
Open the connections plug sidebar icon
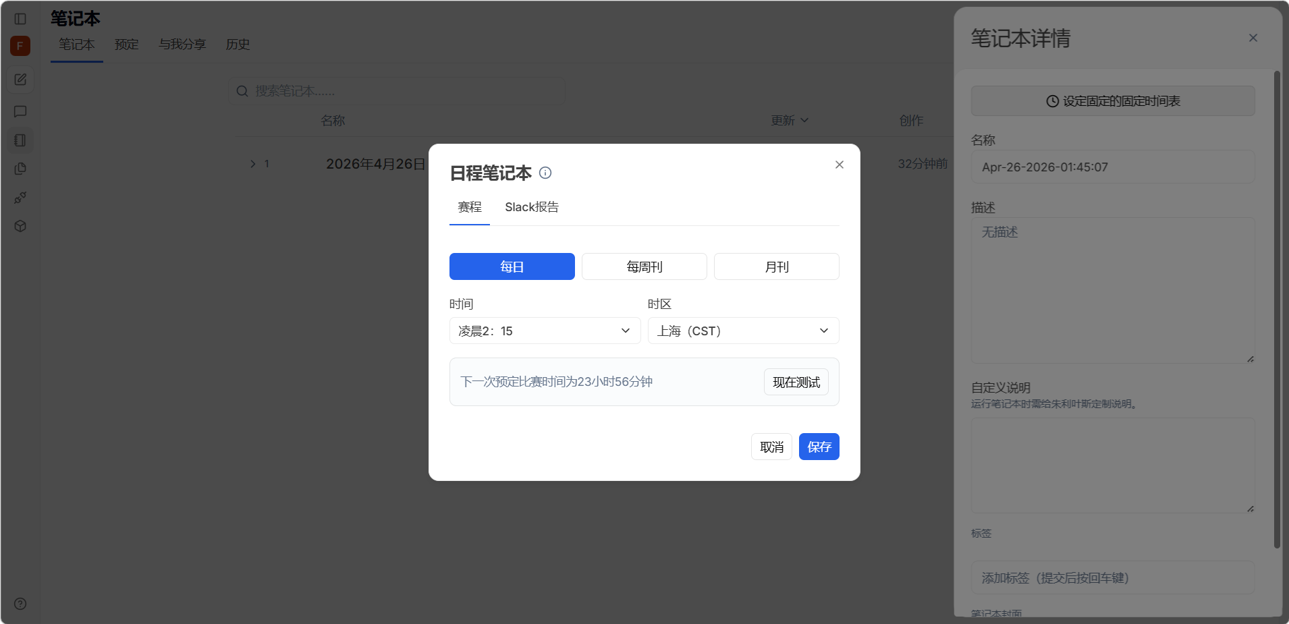pyautogui.click(x=20, y=198)
